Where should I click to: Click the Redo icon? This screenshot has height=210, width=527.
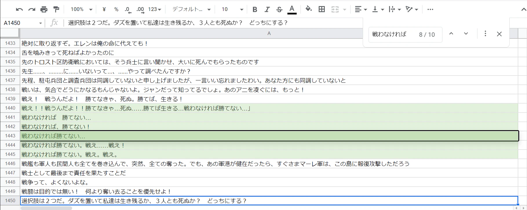point(32,10)
